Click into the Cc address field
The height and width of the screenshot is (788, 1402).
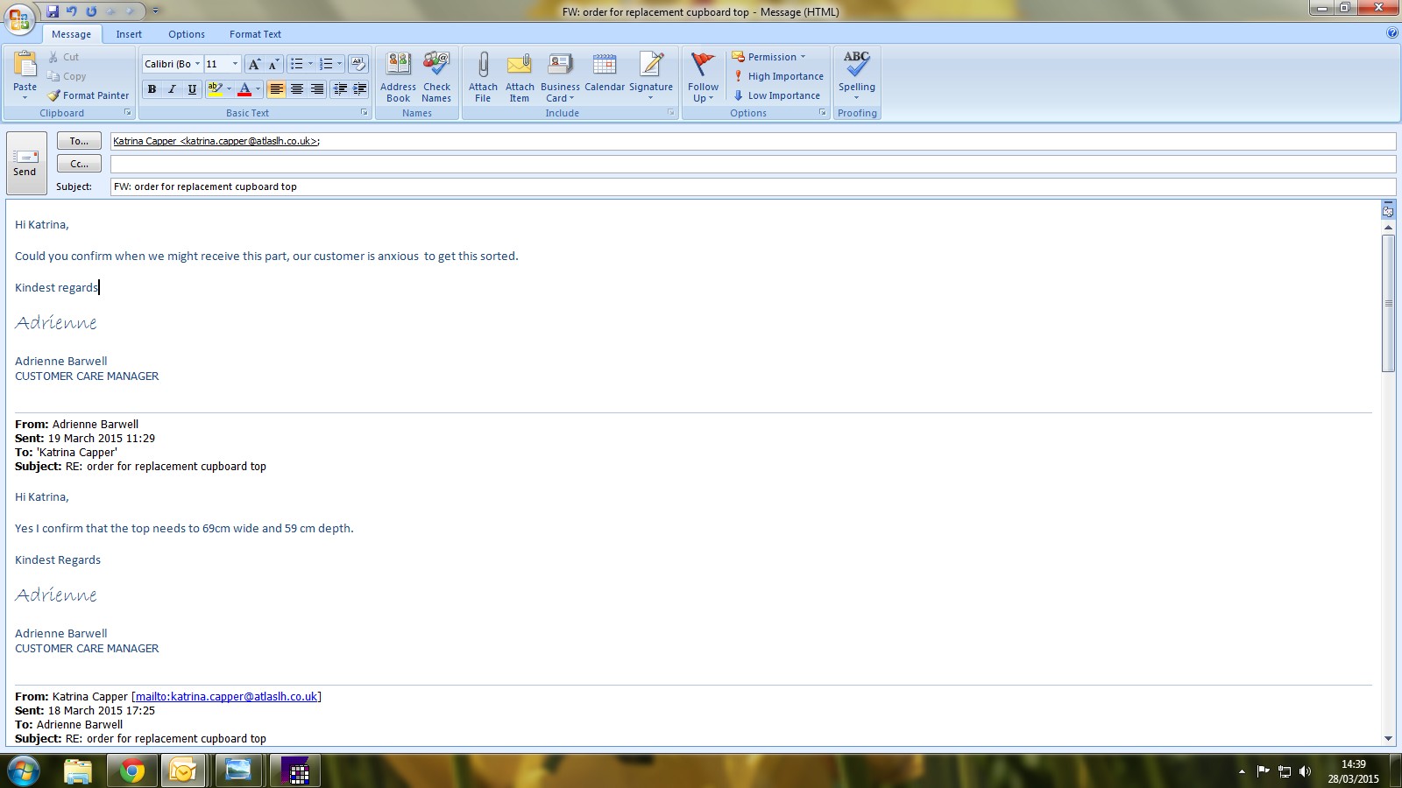point(753,164)
